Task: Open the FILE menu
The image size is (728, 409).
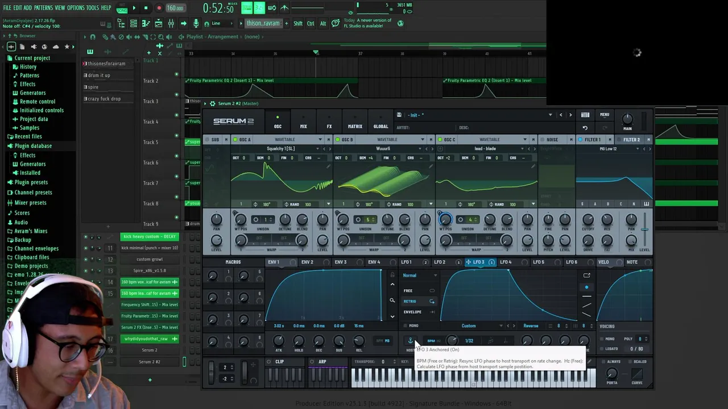Action: click(x=7, y=8)
